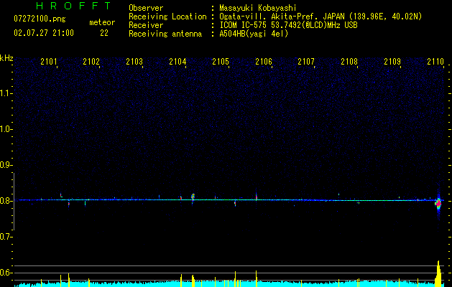
Task: Click the 1.0 frequency axis label
Action: tap(6, 129)
